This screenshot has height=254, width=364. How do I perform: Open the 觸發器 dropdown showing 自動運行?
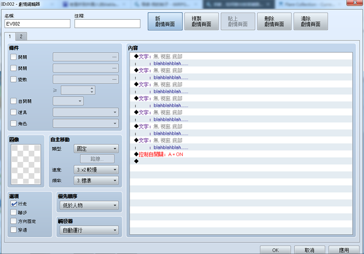coord(89,230)
